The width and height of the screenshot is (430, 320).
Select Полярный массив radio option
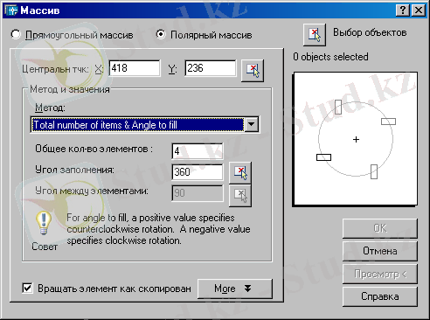point(161,35)
